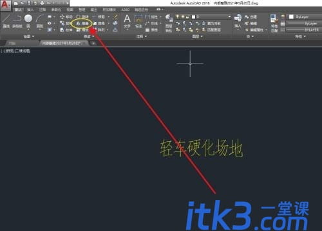This screenshot has height=231, width=322.
Task: Open Layer Properties (图层特性) manager
Action: (x=169, y=23)
